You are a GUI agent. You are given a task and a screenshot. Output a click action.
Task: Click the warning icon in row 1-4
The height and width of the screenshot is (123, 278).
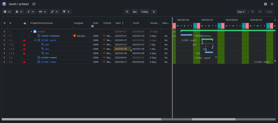click(x=24, y=62)
